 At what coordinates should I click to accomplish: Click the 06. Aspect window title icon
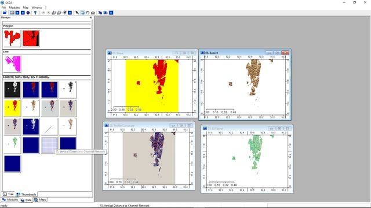202,53
